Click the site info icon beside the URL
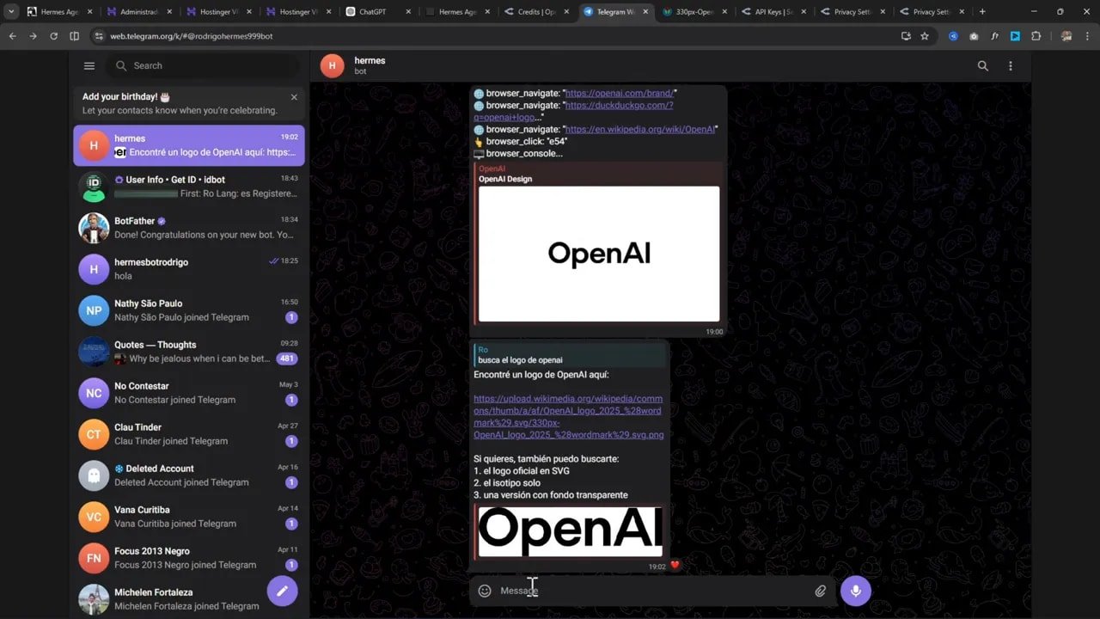 click(98, 36)
